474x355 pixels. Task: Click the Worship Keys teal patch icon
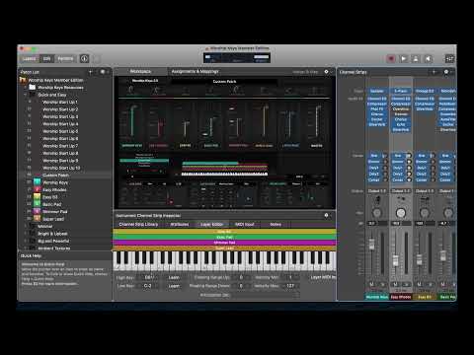click(38, 182)
